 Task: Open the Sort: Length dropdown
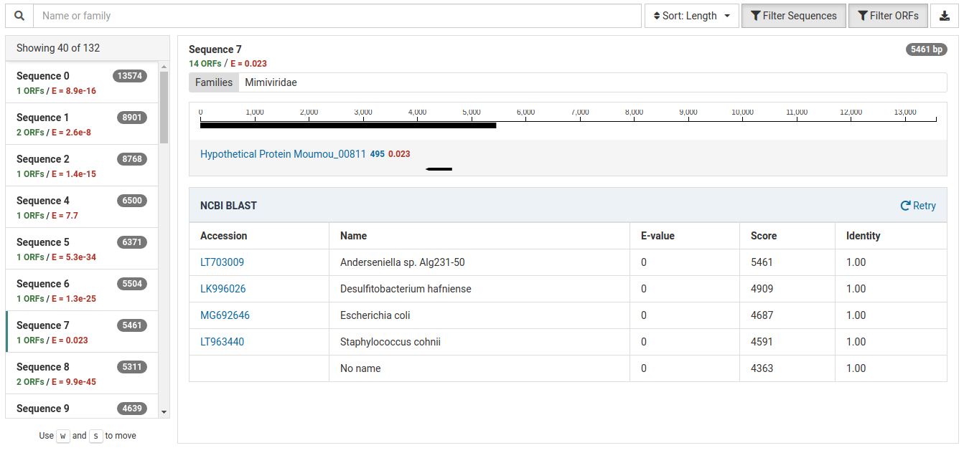[x=691, y=16]
